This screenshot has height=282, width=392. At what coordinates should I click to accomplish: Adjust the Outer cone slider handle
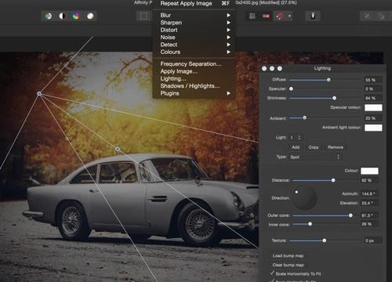(350, 215)
